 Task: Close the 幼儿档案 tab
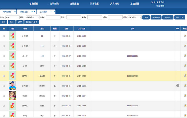(x=54, y=12)
